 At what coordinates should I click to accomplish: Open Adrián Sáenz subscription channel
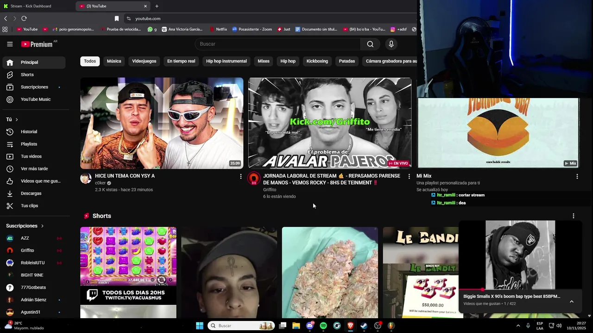pos(34,300)
